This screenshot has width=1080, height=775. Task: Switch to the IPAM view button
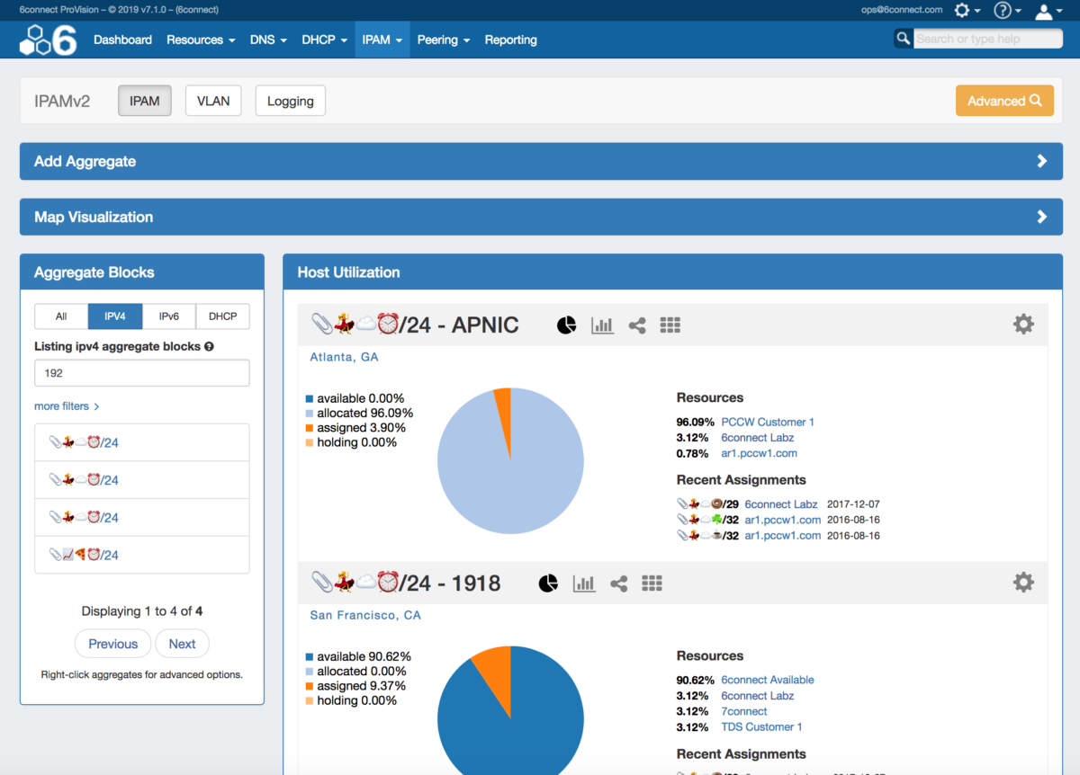[145, 101]
